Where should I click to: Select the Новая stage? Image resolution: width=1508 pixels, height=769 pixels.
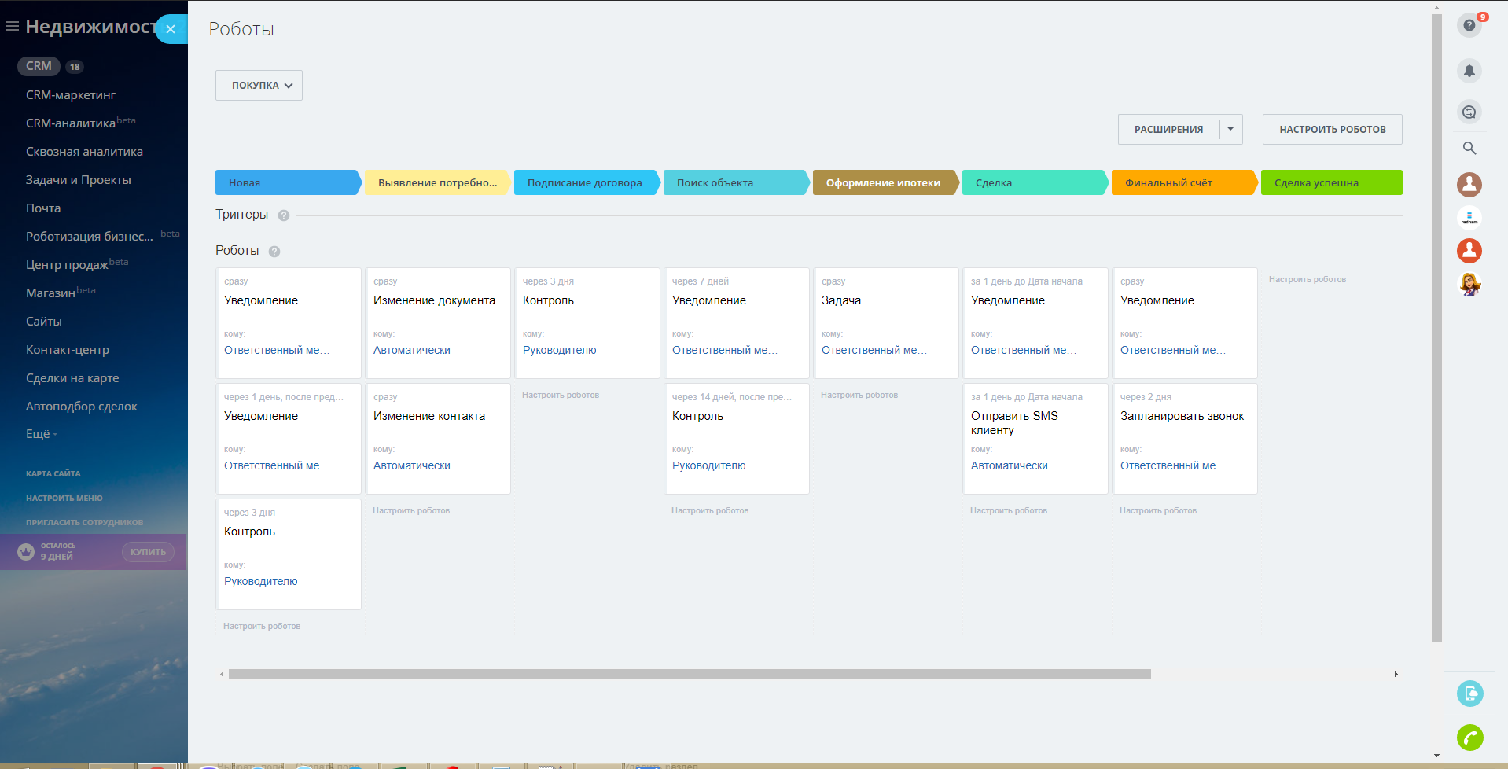288,182
